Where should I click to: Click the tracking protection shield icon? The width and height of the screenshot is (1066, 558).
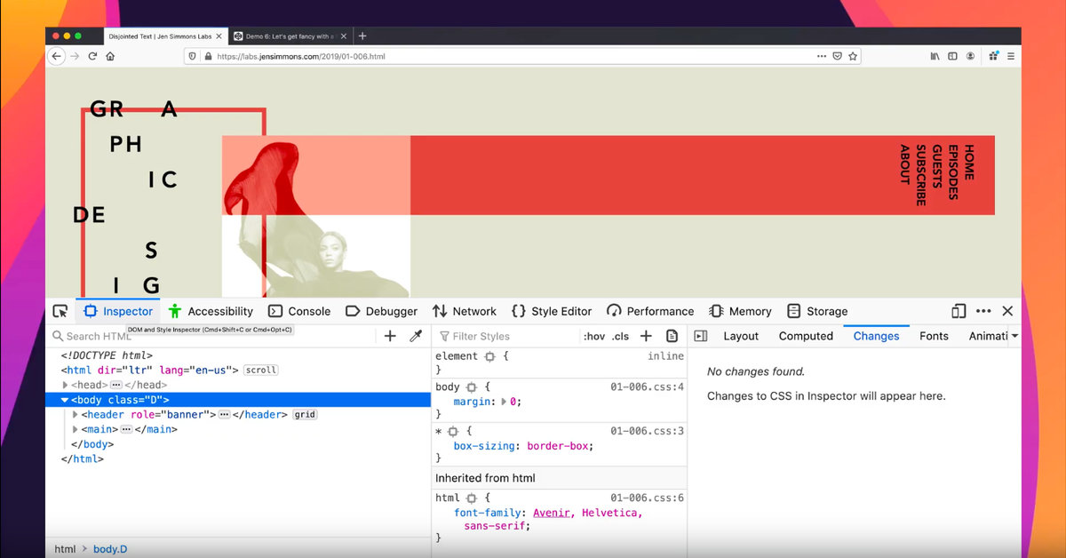coord(192,55)
